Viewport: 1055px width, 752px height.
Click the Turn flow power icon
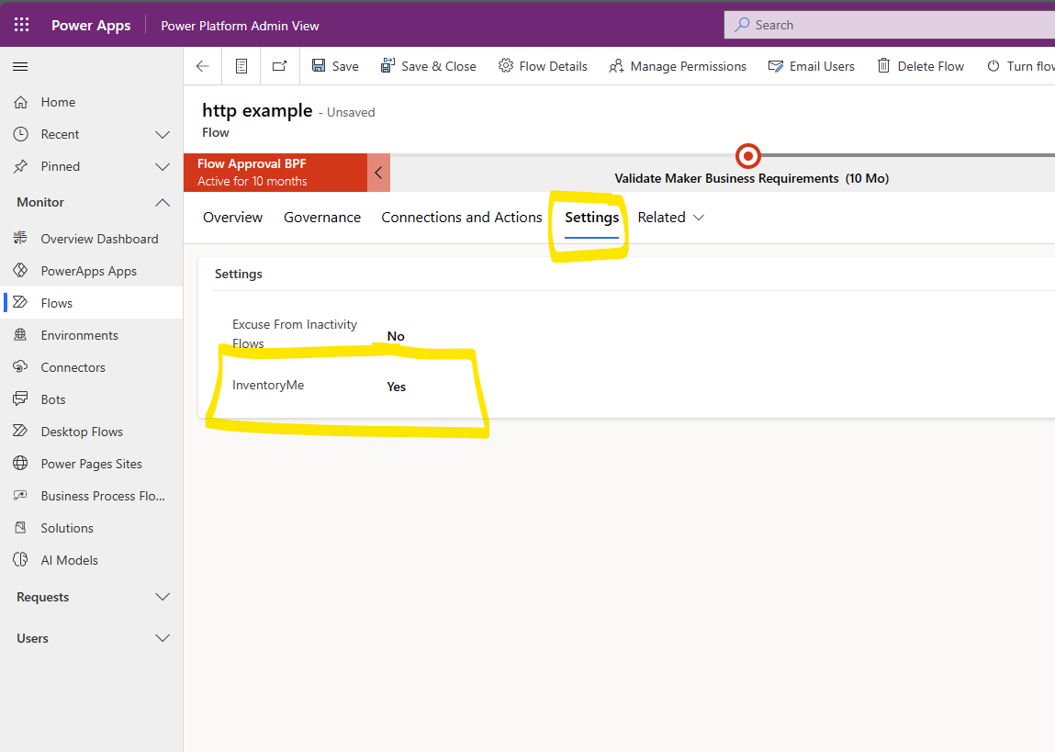click(x=993, y=66)
